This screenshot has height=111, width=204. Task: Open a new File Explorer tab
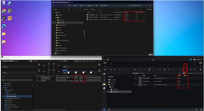73,2
